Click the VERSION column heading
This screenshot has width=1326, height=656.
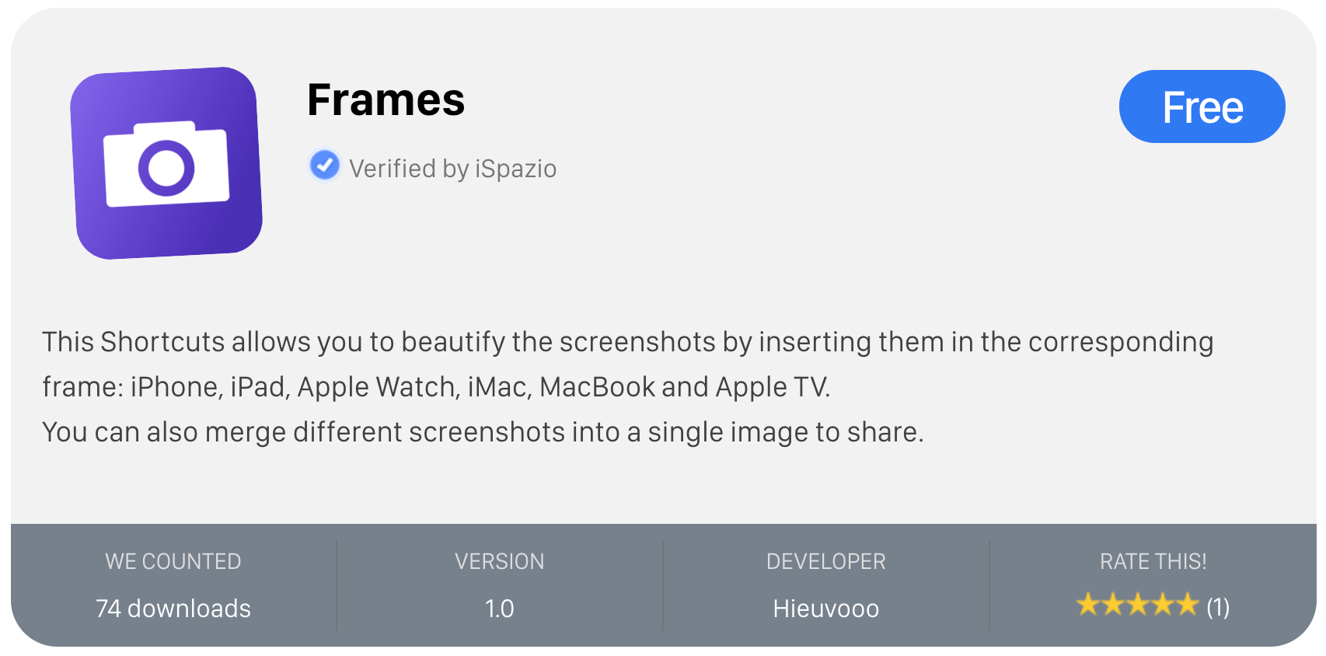[499, 561]
